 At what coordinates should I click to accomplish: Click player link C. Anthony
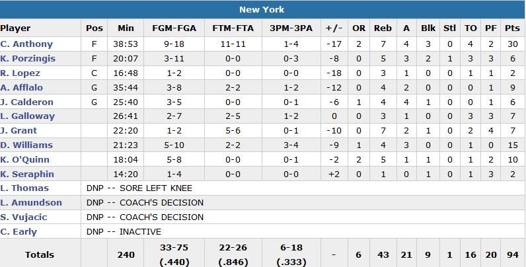pos(27,44)
